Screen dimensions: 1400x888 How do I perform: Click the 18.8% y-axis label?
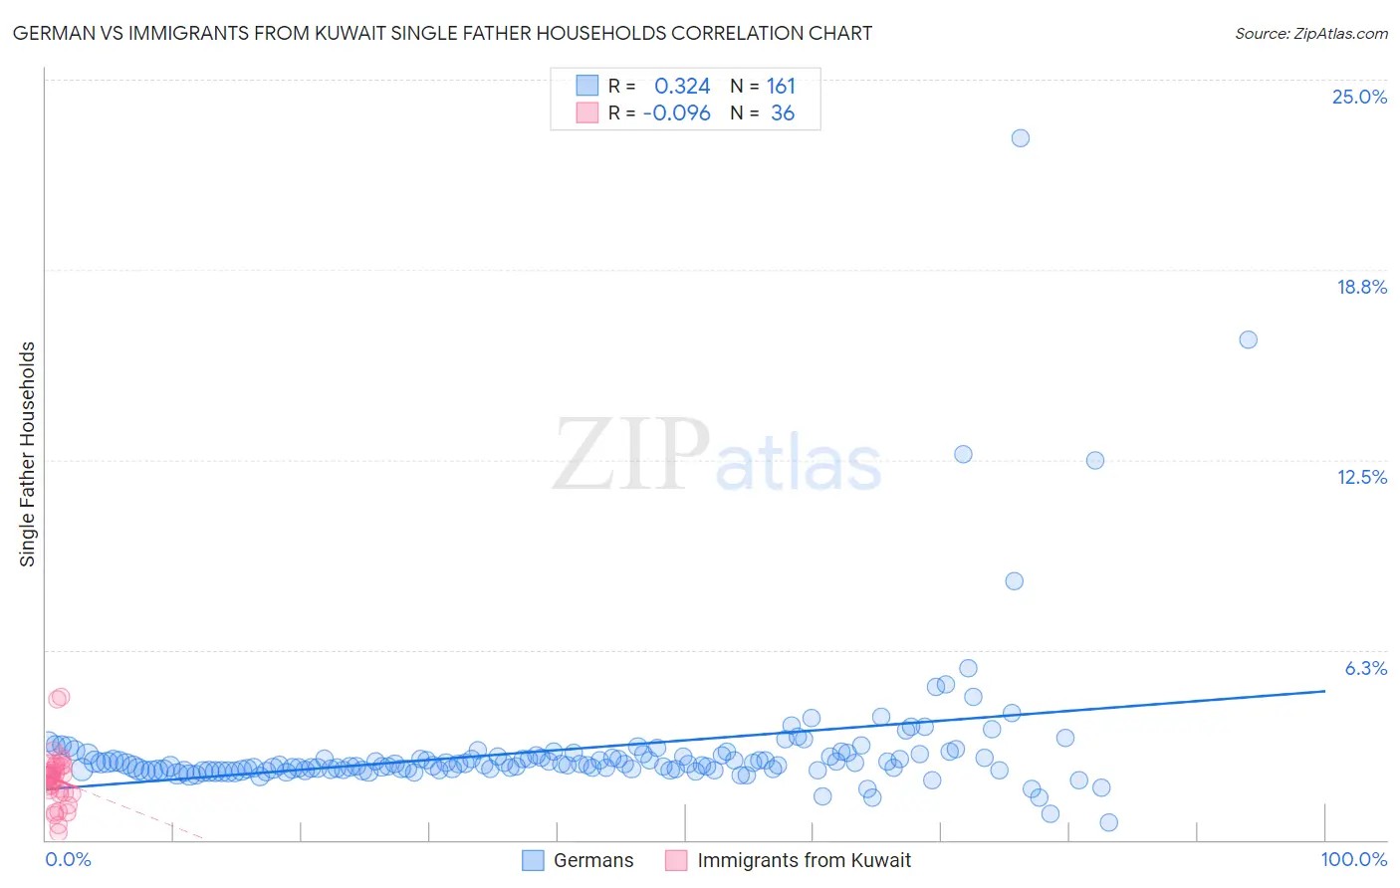(1361, 287)
